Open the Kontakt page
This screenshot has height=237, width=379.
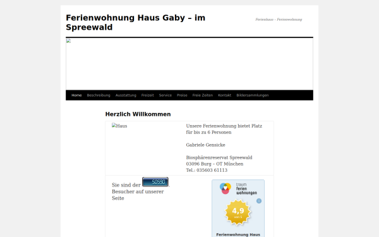224,95
